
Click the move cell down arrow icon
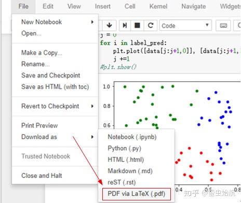[x=109, y=25]
